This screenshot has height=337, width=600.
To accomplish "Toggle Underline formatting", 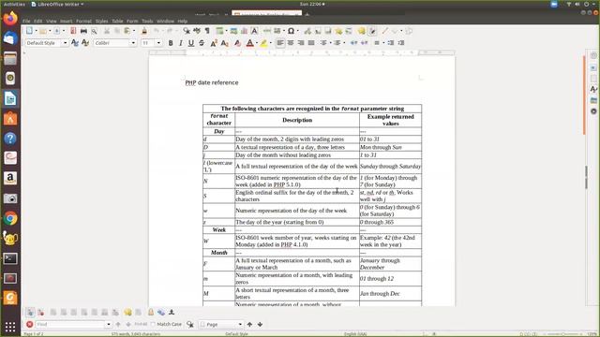I will tap(191, 43).
